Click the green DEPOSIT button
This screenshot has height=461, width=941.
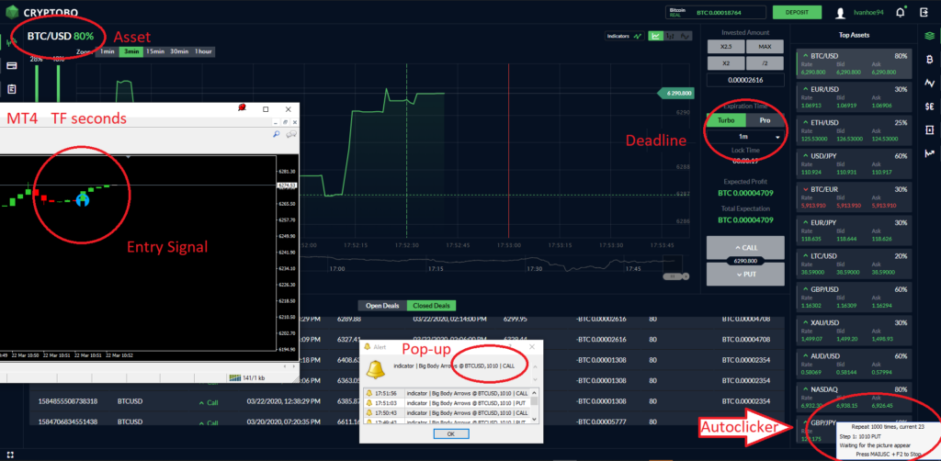click(797, 13)
